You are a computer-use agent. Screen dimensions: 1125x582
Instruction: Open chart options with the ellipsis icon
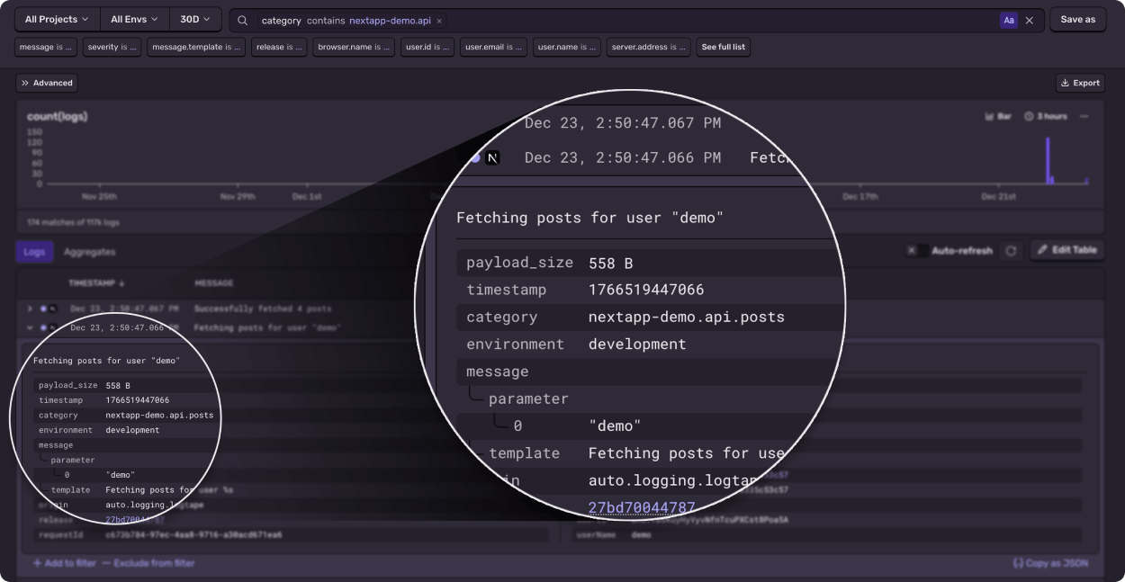pyautogui.click(x=1084, y=116)
